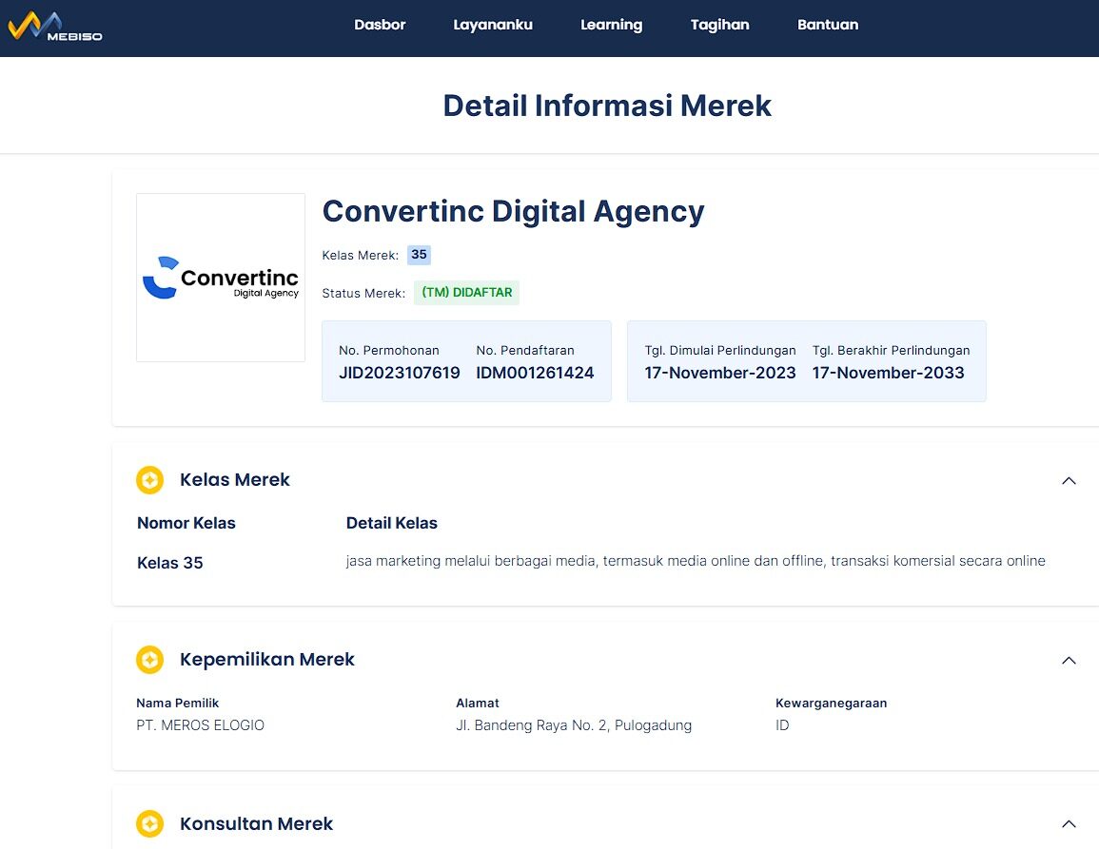Screen dimensions: 1099x849
Task: Click the Status Merek label
Action: 363,293
